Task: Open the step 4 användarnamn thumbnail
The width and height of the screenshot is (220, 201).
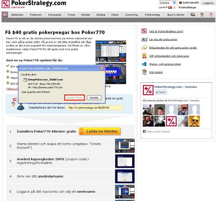Action: 125,176
